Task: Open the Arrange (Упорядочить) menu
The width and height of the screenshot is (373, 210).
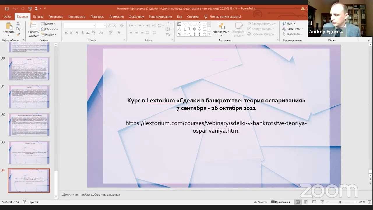Action: point(221,29)
